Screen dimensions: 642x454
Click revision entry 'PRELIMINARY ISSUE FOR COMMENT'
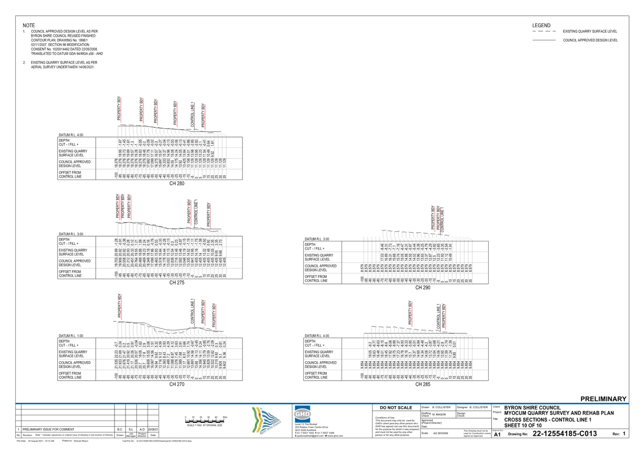[48, 430]
